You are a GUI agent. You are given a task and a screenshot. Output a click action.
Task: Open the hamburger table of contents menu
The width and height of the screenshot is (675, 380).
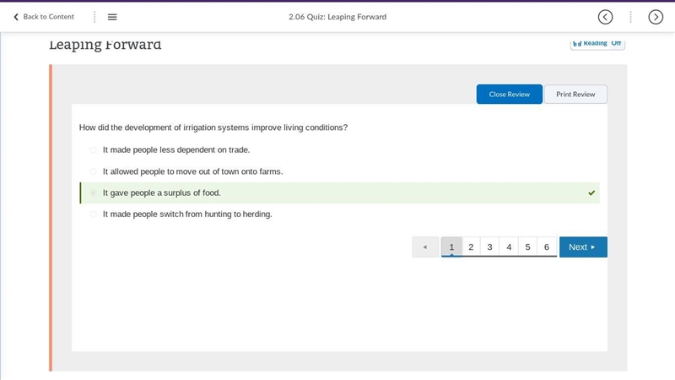[112, 17]
